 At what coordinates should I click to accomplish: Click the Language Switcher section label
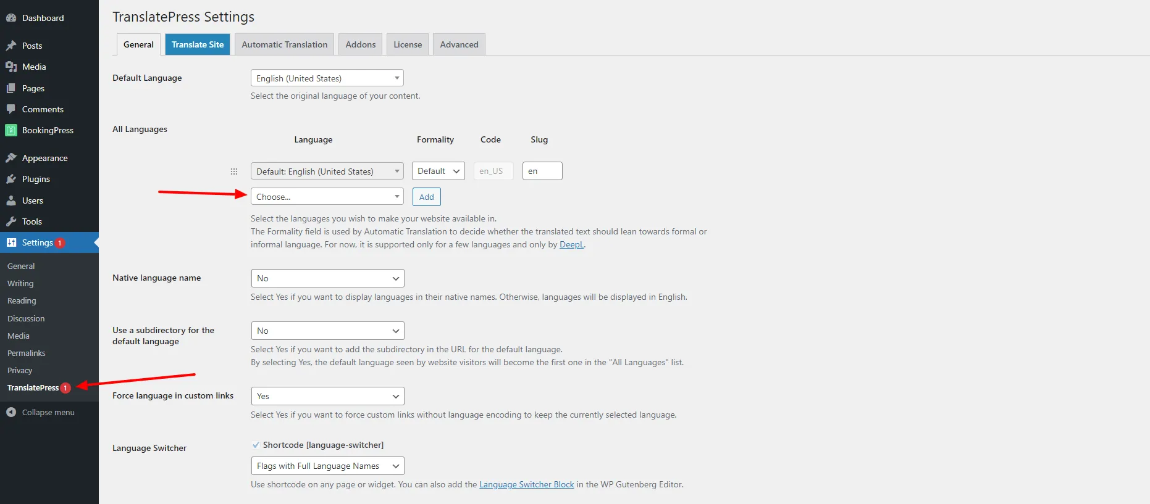pos(149,448)
